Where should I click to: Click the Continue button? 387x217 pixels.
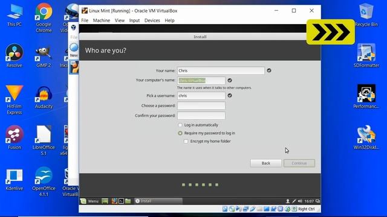[x=299, y=163]
